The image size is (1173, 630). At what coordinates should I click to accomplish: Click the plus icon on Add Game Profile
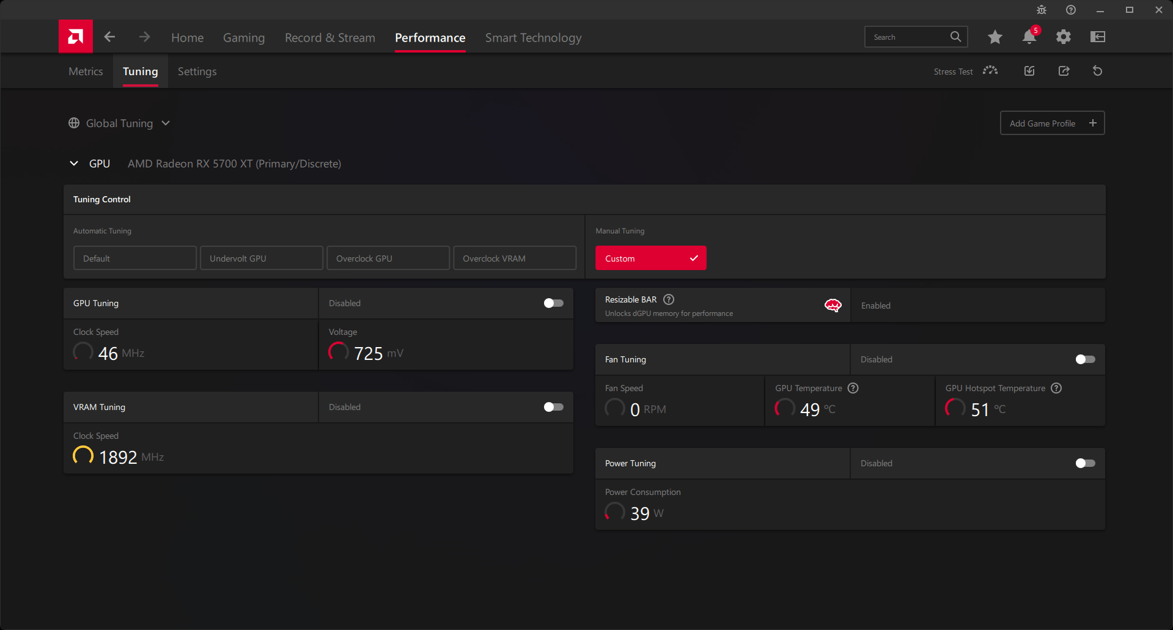pos(1093,123)
